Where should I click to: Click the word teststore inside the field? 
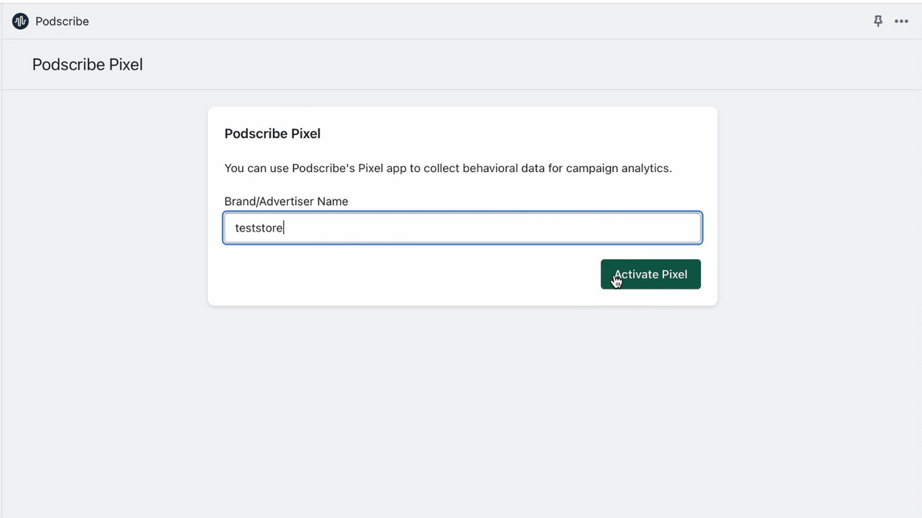259,227
